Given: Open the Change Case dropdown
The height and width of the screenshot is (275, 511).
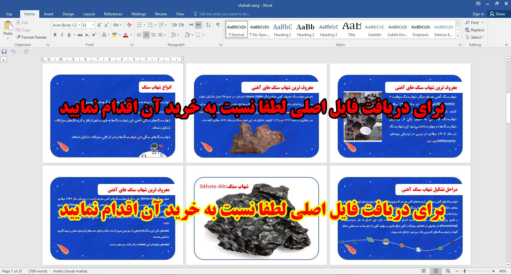Looking at the screenshot, I should pos(117,25).
